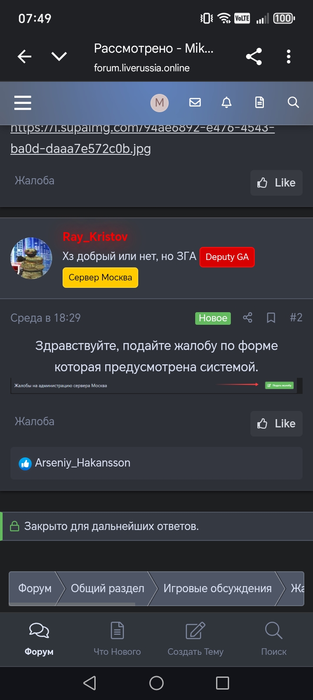Open Создать Тему in bottom bar
Screen dimensions: 313x700
(196, 639)
